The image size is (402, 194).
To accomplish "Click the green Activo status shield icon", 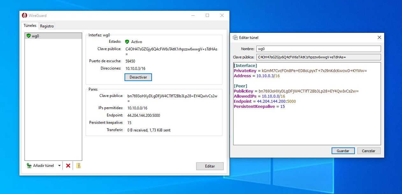I will [127, 42].
